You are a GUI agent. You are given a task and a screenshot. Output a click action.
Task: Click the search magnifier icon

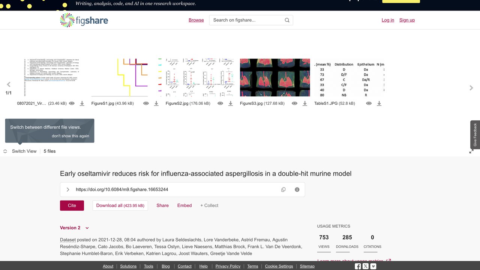tap(287, 20)
